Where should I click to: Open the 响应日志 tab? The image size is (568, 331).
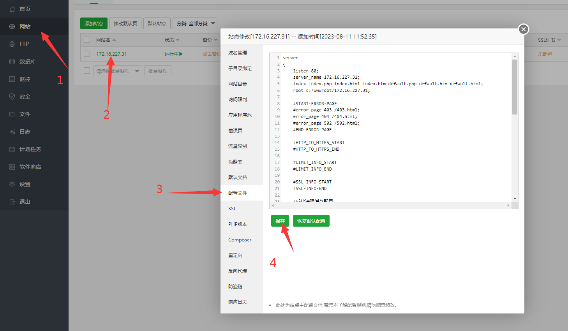point(242,302)
